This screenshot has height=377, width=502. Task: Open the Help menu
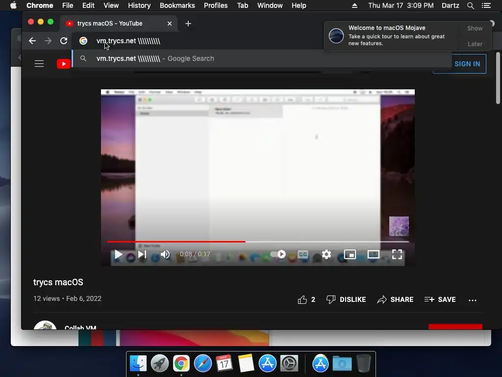click(x=299, y=5)
